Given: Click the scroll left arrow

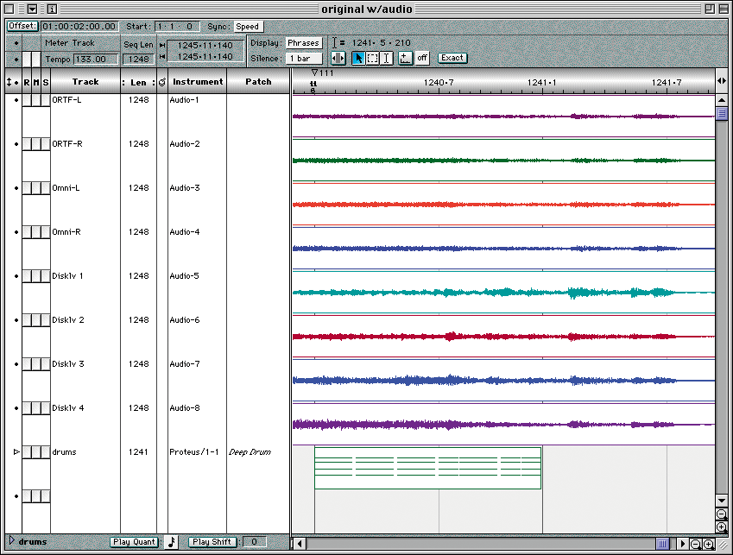Looking at the screenshot, I should [x=300, y=544].
